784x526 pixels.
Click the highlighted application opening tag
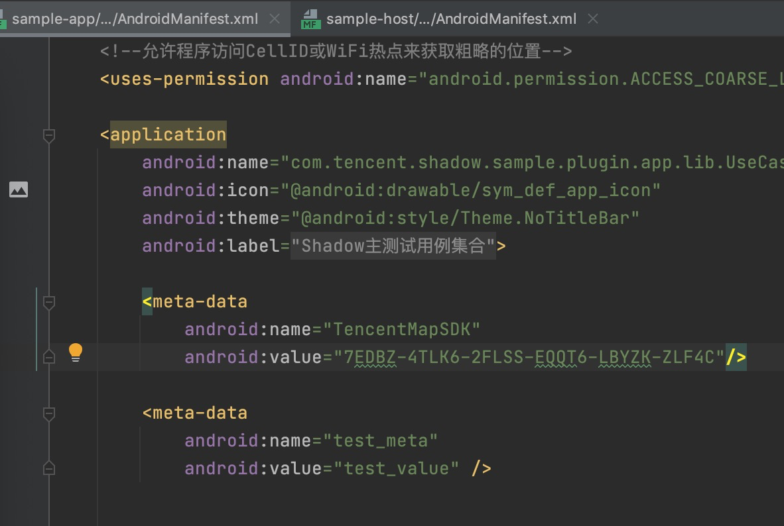[x=167, y=134]
